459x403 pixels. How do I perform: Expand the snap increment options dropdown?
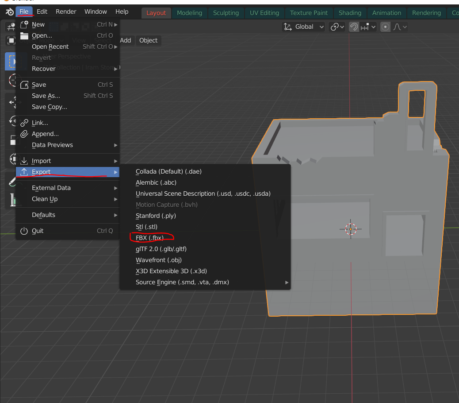368,27
